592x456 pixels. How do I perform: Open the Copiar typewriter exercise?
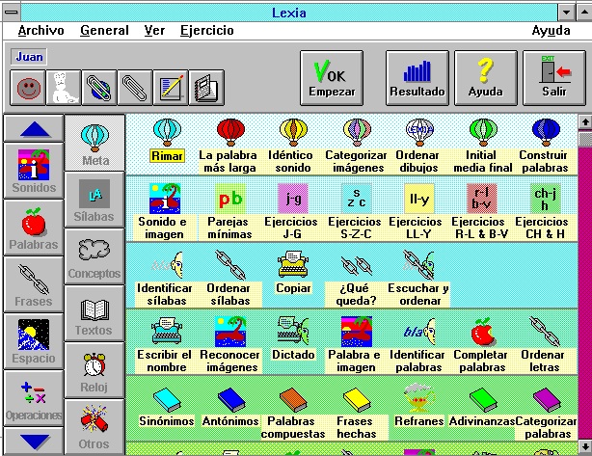point(293,273)
